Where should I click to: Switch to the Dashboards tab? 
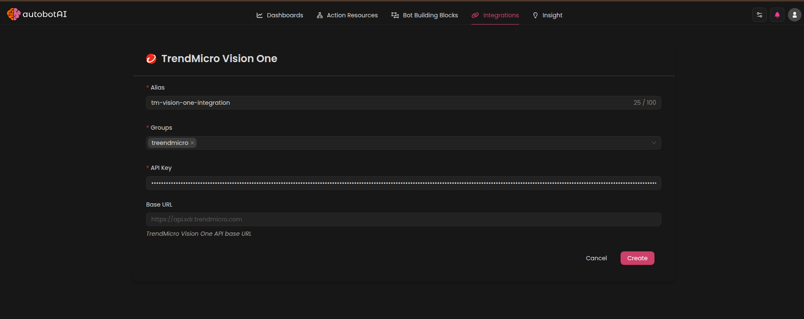point(285,15)
